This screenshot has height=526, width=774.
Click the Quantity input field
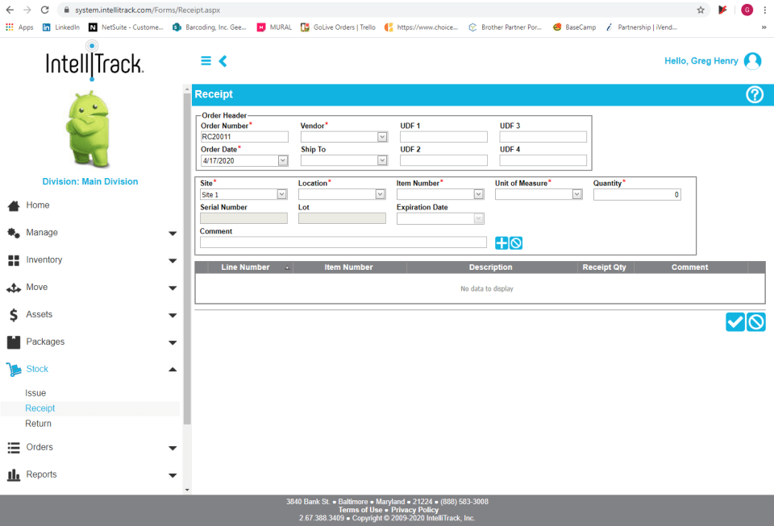[637, 194]
